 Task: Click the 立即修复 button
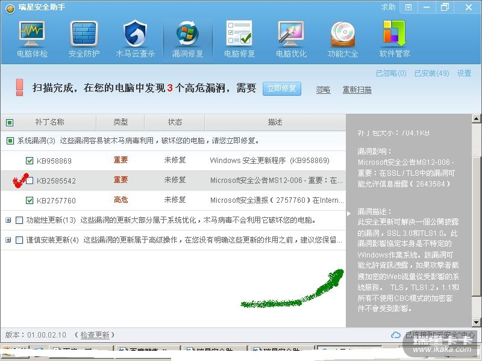[281, 88]
